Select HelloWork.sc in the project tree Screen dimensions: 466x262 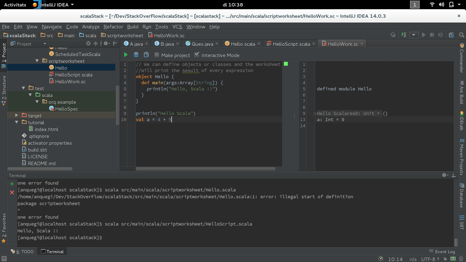tap(70, 81)
